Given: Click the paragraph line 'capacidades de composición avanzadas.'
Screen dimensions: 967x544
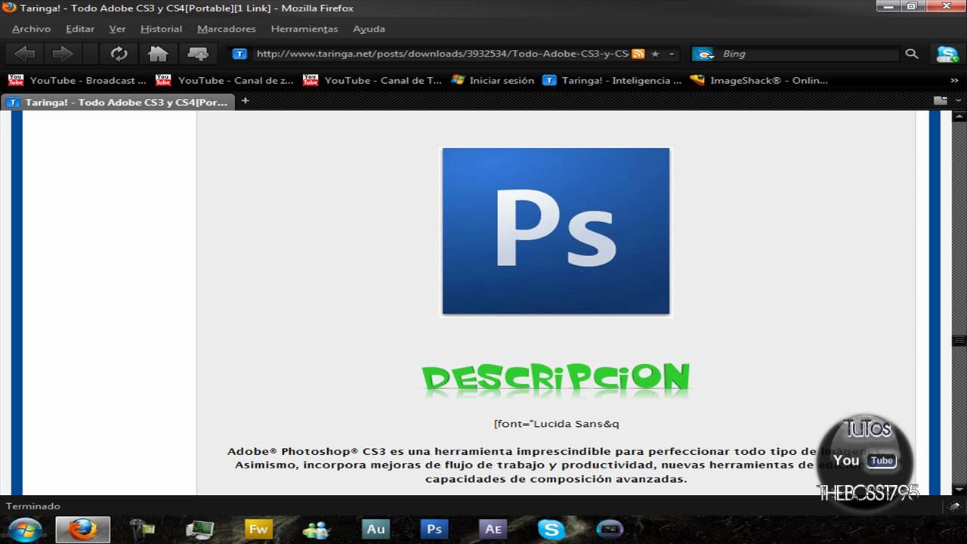Looking at the screenshot, I should pos(556,479).
